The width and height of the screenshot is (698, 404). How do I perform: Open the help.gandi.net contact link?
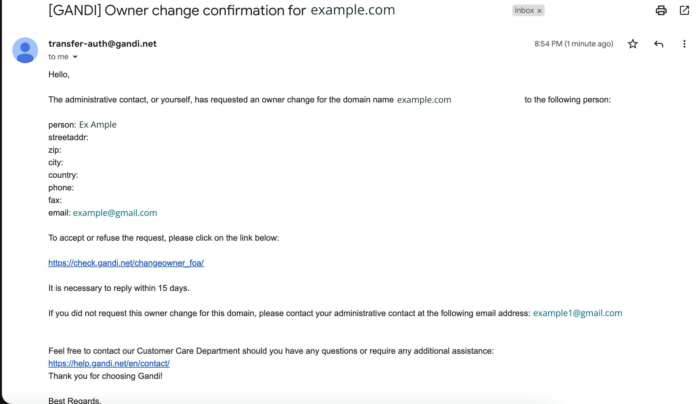(x=109, y=364)
